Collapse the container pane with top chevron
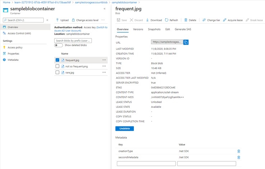The image size is (265, 169). coord(104,9)
